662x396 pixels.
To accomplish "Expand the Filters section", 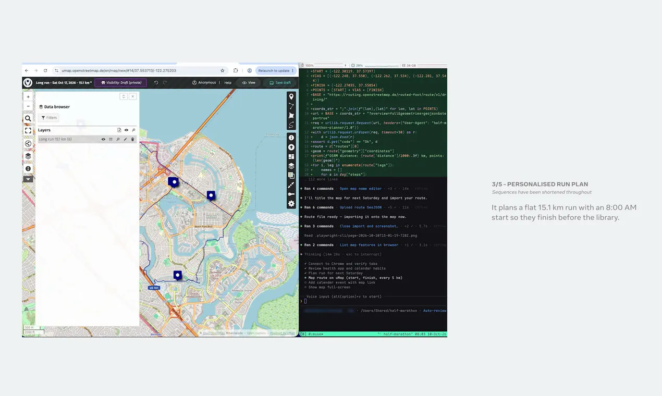I will pos(48,118).
